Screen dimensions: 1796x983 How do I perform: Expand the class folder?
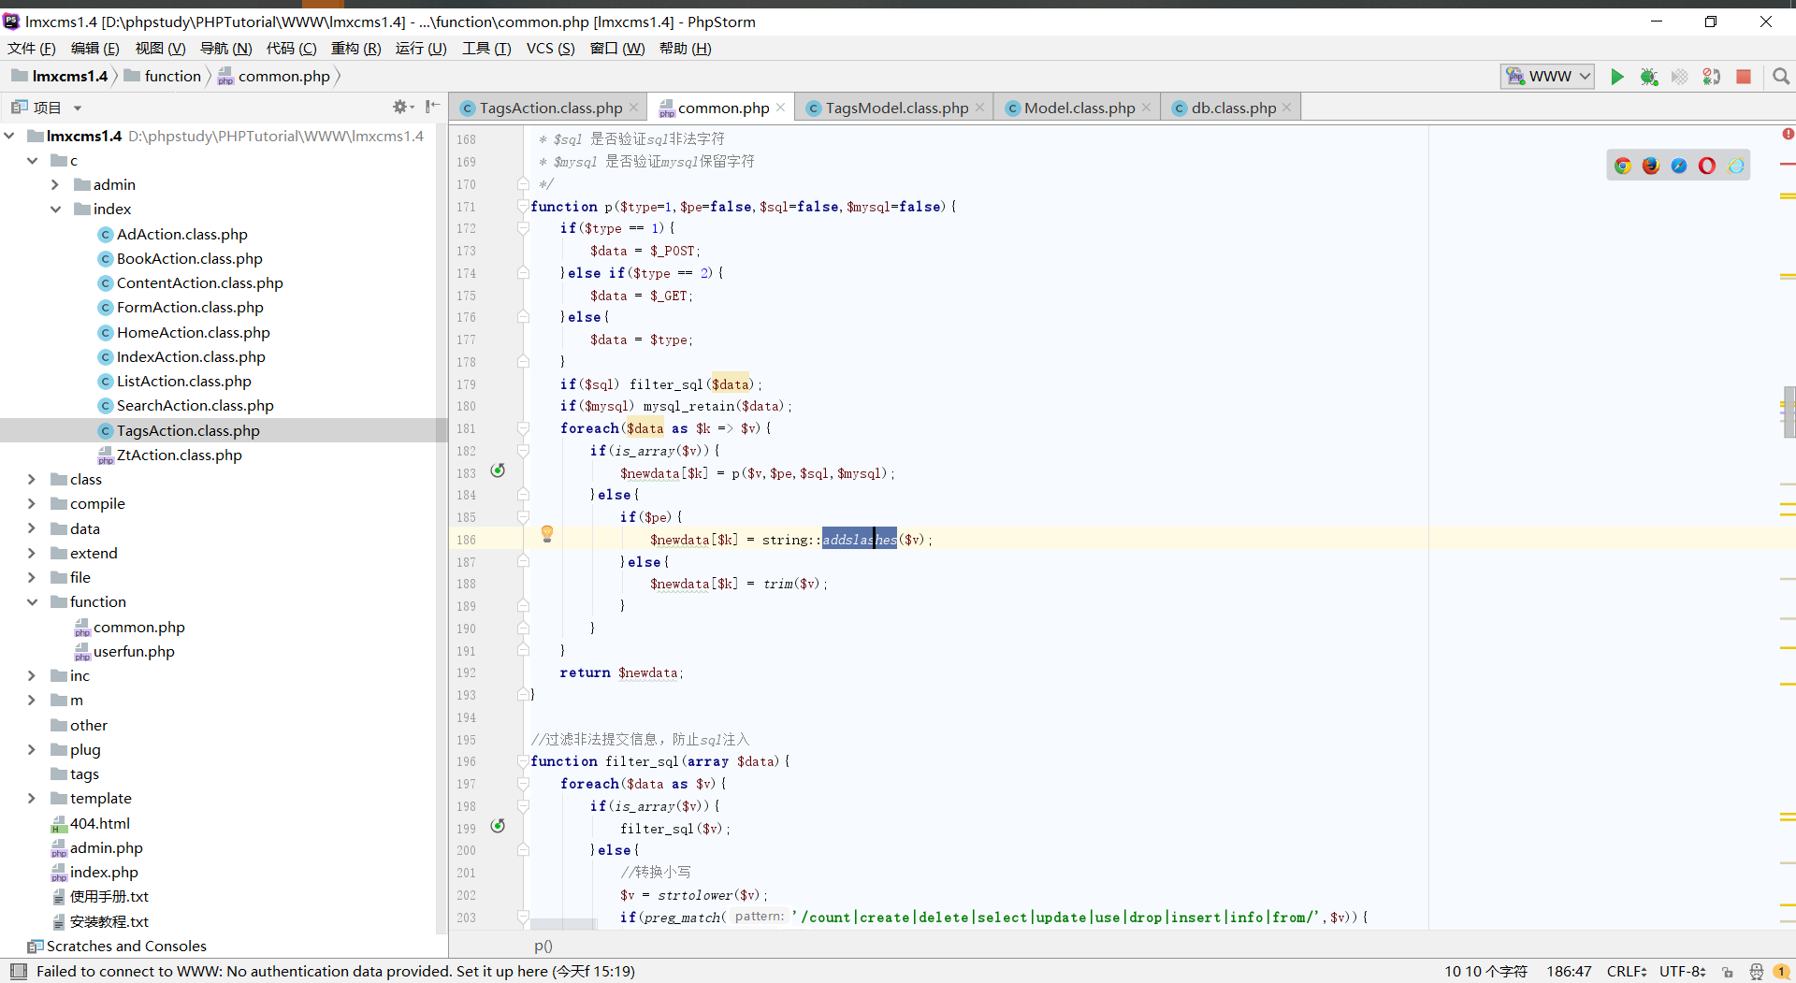(x=32, y=480)
